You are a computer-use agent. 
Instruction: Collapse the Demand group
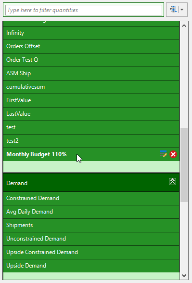click(x=172, y=182)
